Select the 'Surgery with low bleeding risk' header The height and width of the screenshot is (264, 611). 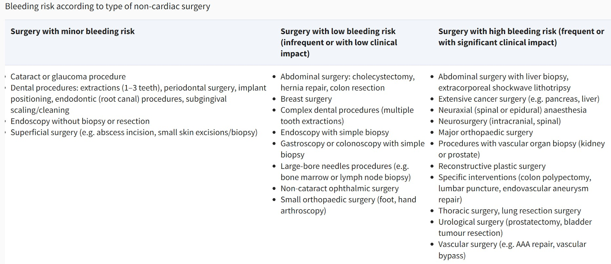(x=339, y=42)
